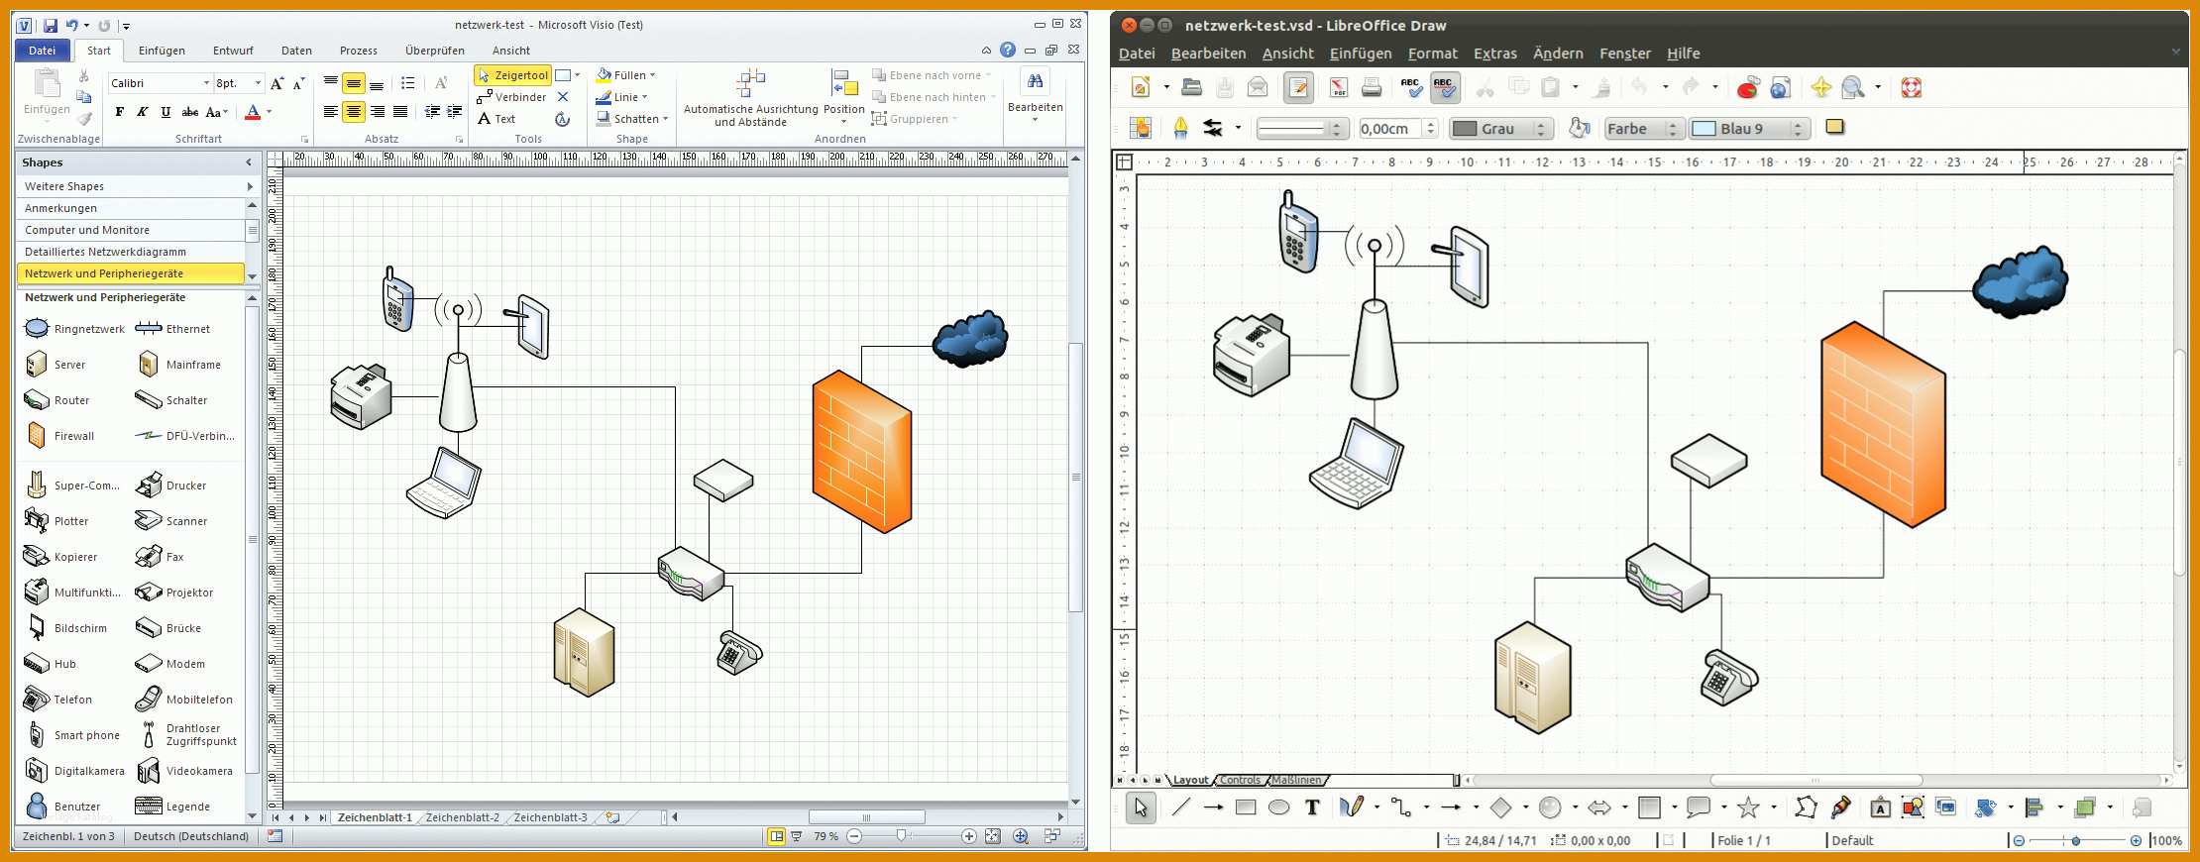
Task: Expand Weitere Shapes arrow in Shapes pane
Action: 249,186
